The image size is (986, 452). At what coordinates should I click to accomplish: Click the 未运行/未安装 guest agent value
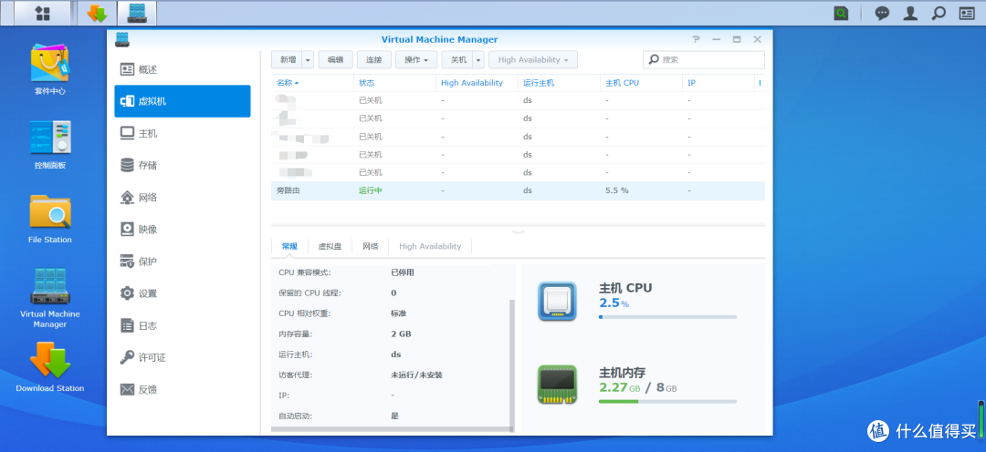(416, 375)
